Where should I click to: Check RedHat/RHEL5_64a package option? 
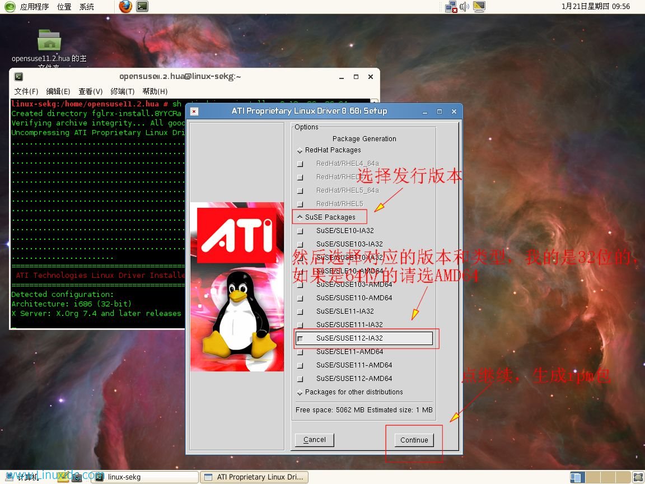click(300, 190)
